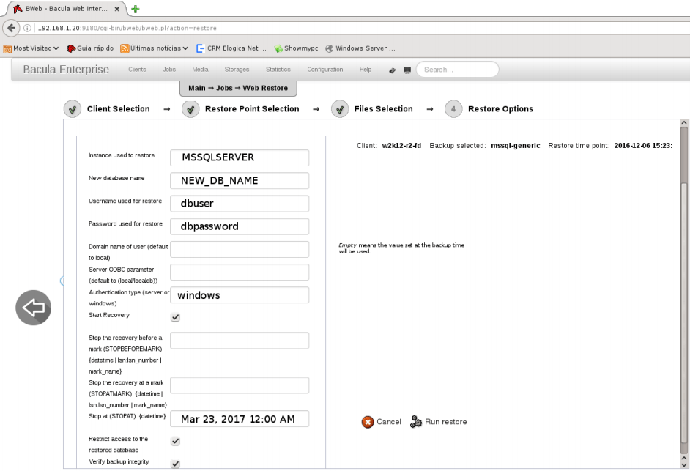690x471 pixels.
Task: Expand the Most Visited bookmarks dropdown
Action: [31, 48]
